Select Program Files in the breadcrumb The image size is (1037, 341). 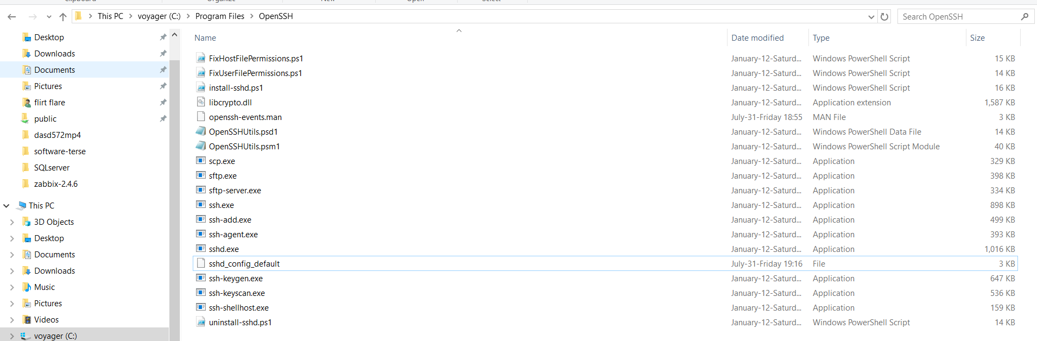[x=220, y=16]
